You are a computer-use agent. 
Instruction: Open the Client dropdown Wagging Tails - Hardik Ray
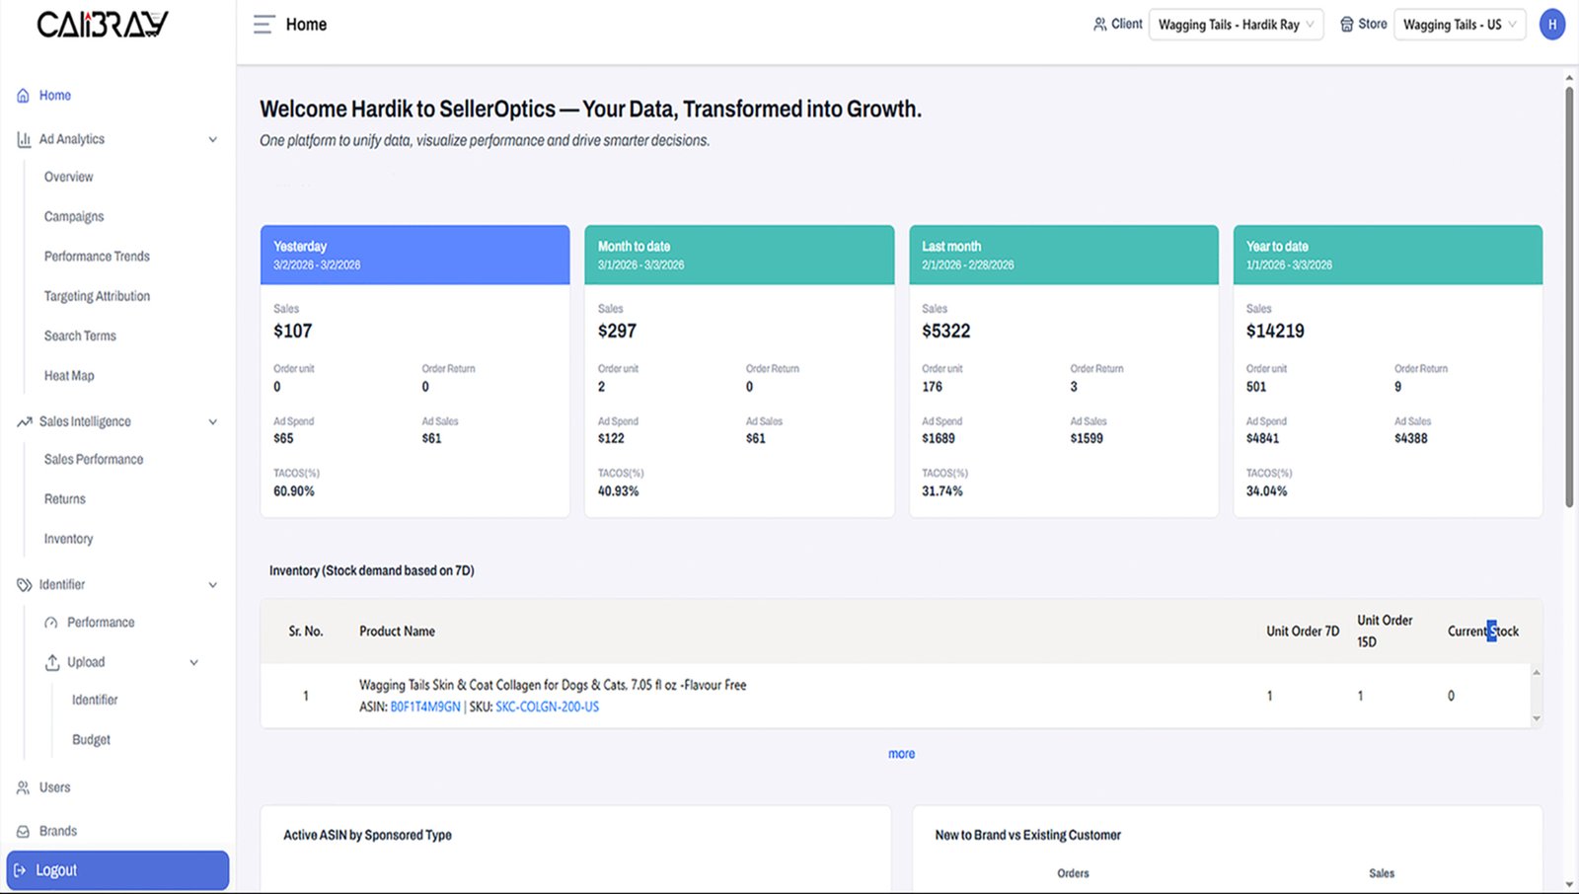(1236, 25)
